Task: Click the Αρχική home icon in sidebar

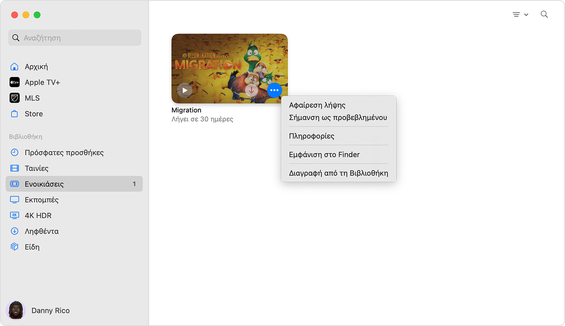Action: point(15,67)
